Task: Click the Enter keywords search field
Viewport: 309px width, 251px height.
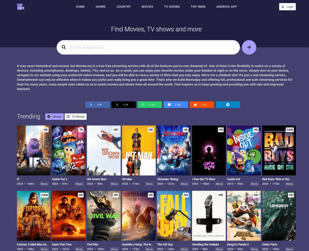Action: tap(151, 47)
